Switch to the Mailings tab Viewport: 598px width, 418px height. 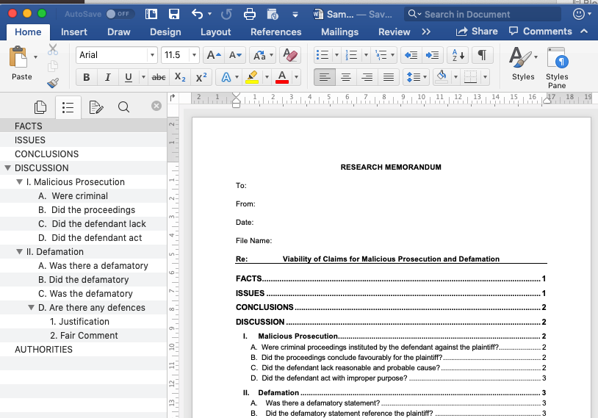(x=340, y=32)
